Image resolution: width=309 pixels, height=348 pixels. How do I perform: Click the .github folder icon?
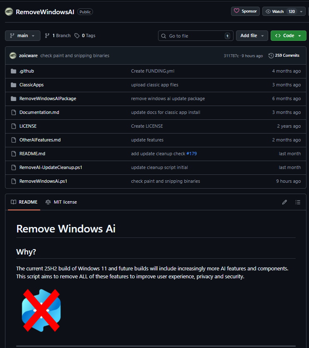(x=13, y=71)
